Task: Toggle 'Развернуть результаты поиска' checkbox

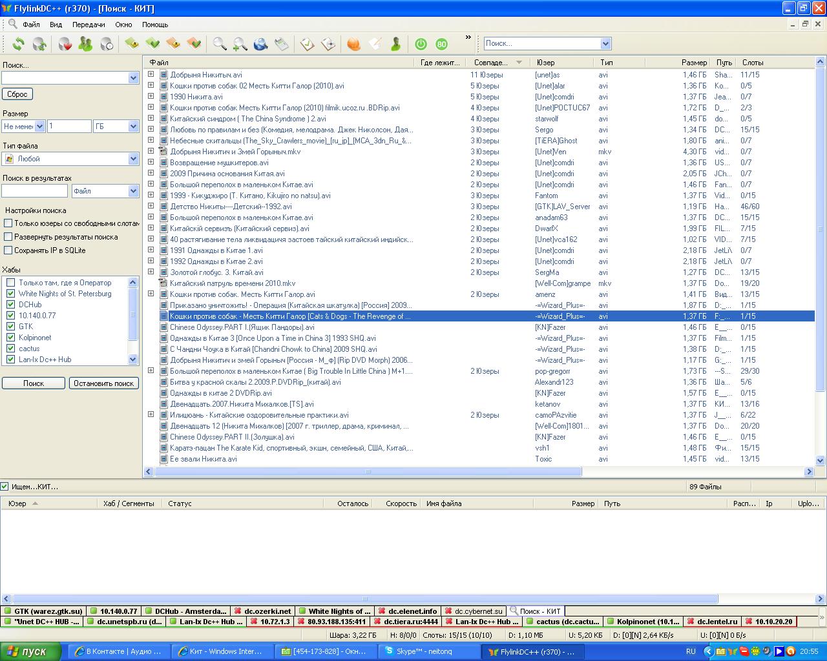Action: (x=8, y=237)
